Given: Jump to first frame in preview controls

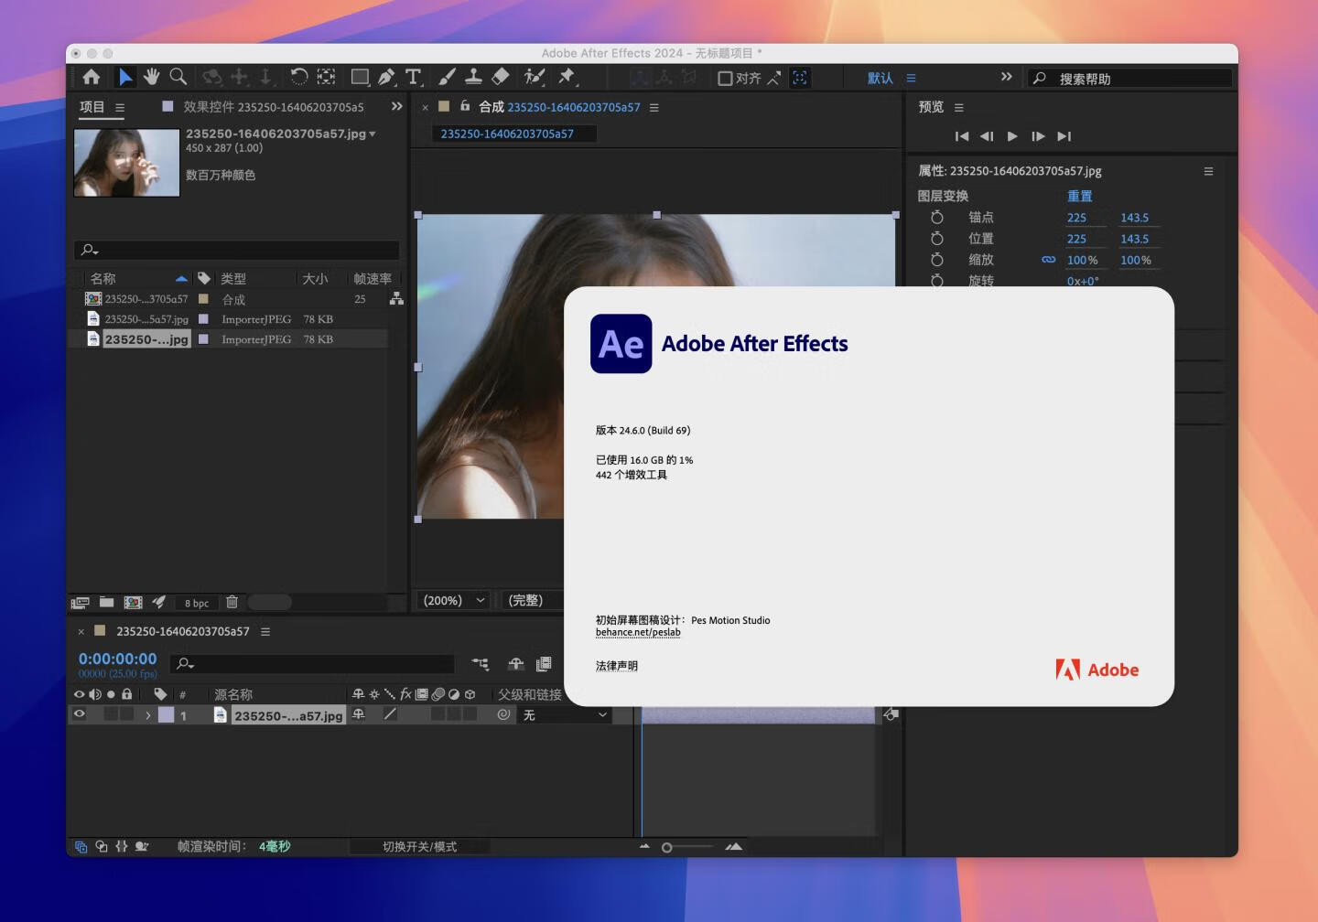Looking at the screenshot, I should click(x=961, y=136).
